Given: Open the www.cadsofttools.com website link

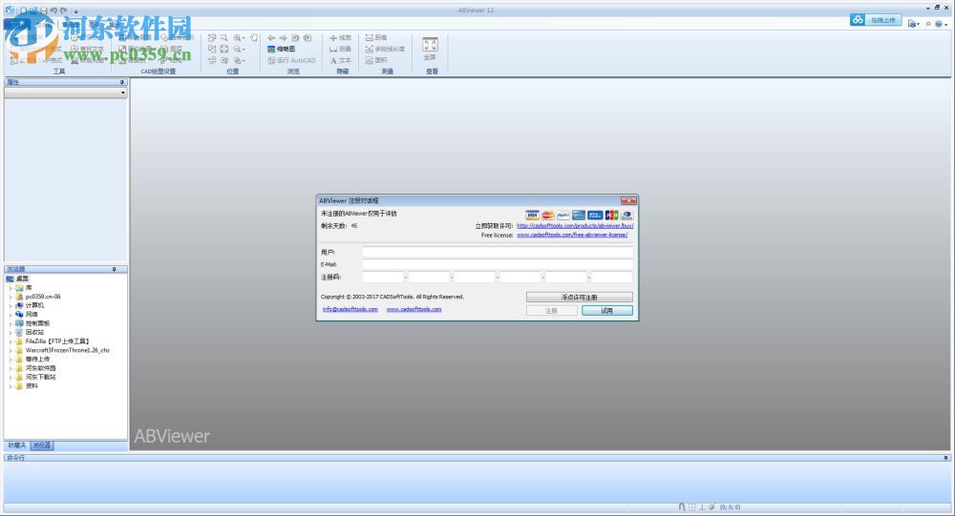Looking at the screenshot, I should pyautogui.click(x=414, y=309).
